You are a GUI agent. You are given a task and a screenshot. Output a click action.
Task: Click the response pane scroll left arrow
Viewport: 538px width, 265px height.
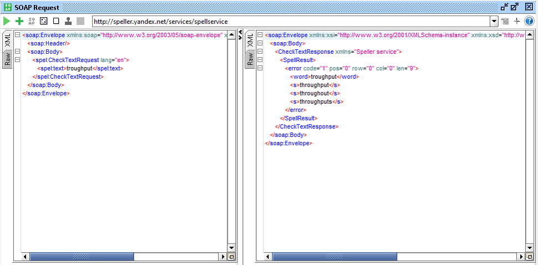click(x=268, y=257)
